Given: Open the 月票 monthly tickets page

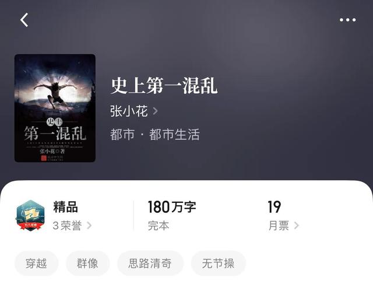Looking at the screenshot, I should [279, 225].
